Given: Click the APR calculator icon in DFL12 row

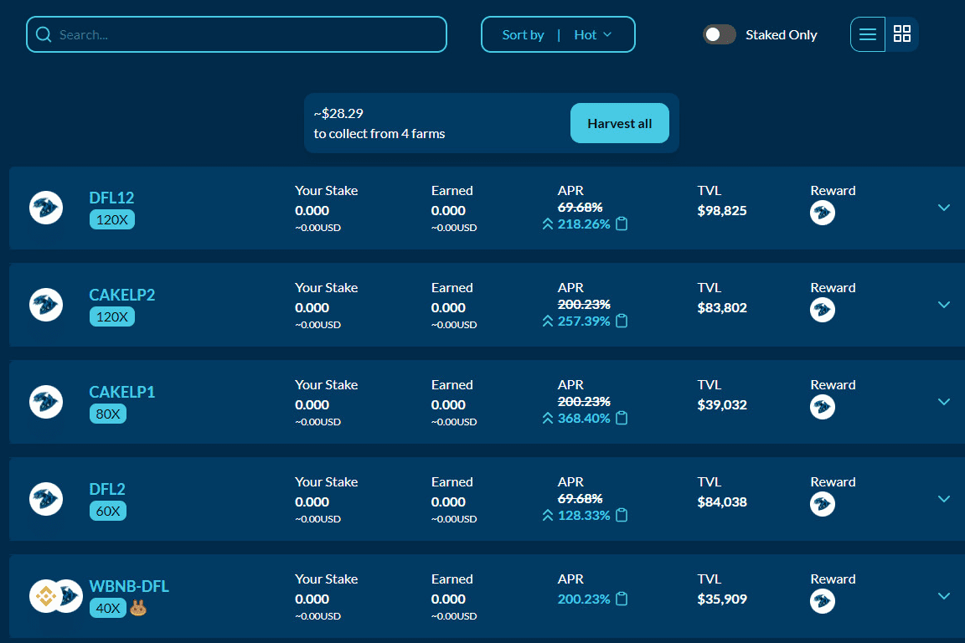Looking at the screenshot, I should click(622, 224).
